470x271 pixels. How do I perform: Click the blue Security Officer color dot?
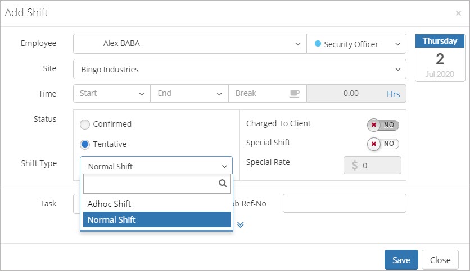(x=318, y=44)
